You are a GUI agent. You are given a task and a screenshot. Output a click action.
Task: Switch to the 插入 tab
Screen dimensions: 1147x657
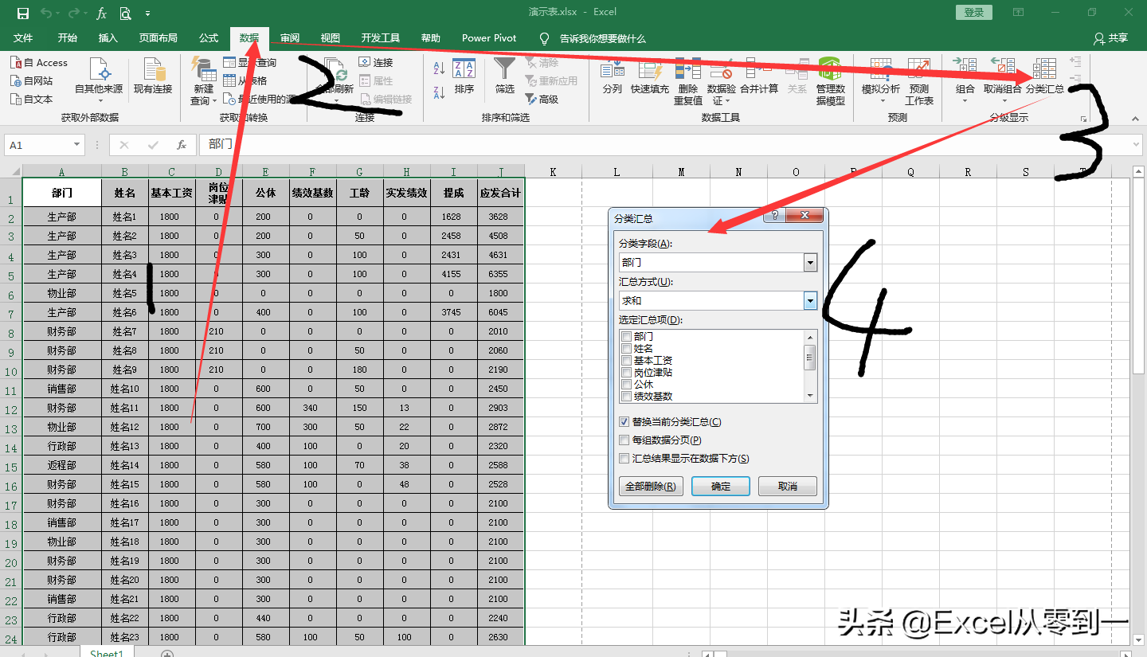[108, 38]
